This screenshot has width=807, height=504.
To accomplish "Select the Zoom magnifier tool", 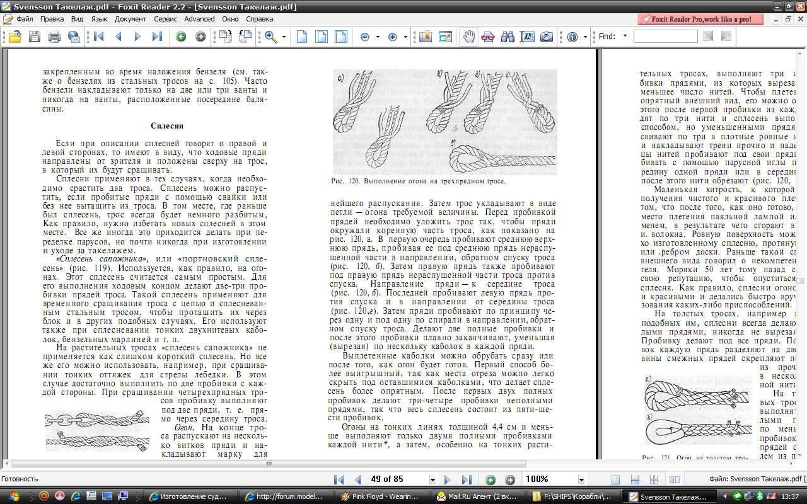I will pos(271,37).
